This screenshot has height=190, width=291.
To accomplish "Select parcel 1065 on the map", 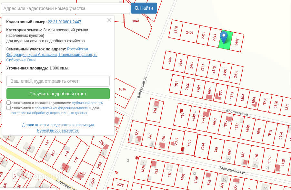I will coord(229,152).
